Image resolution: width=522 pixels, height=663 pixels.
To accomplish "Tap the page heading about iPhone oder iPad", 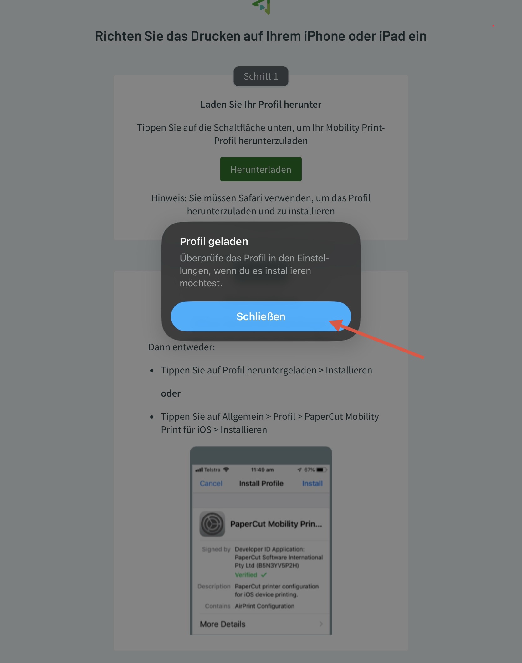I will pyautogui.click(x=261, y=36).
